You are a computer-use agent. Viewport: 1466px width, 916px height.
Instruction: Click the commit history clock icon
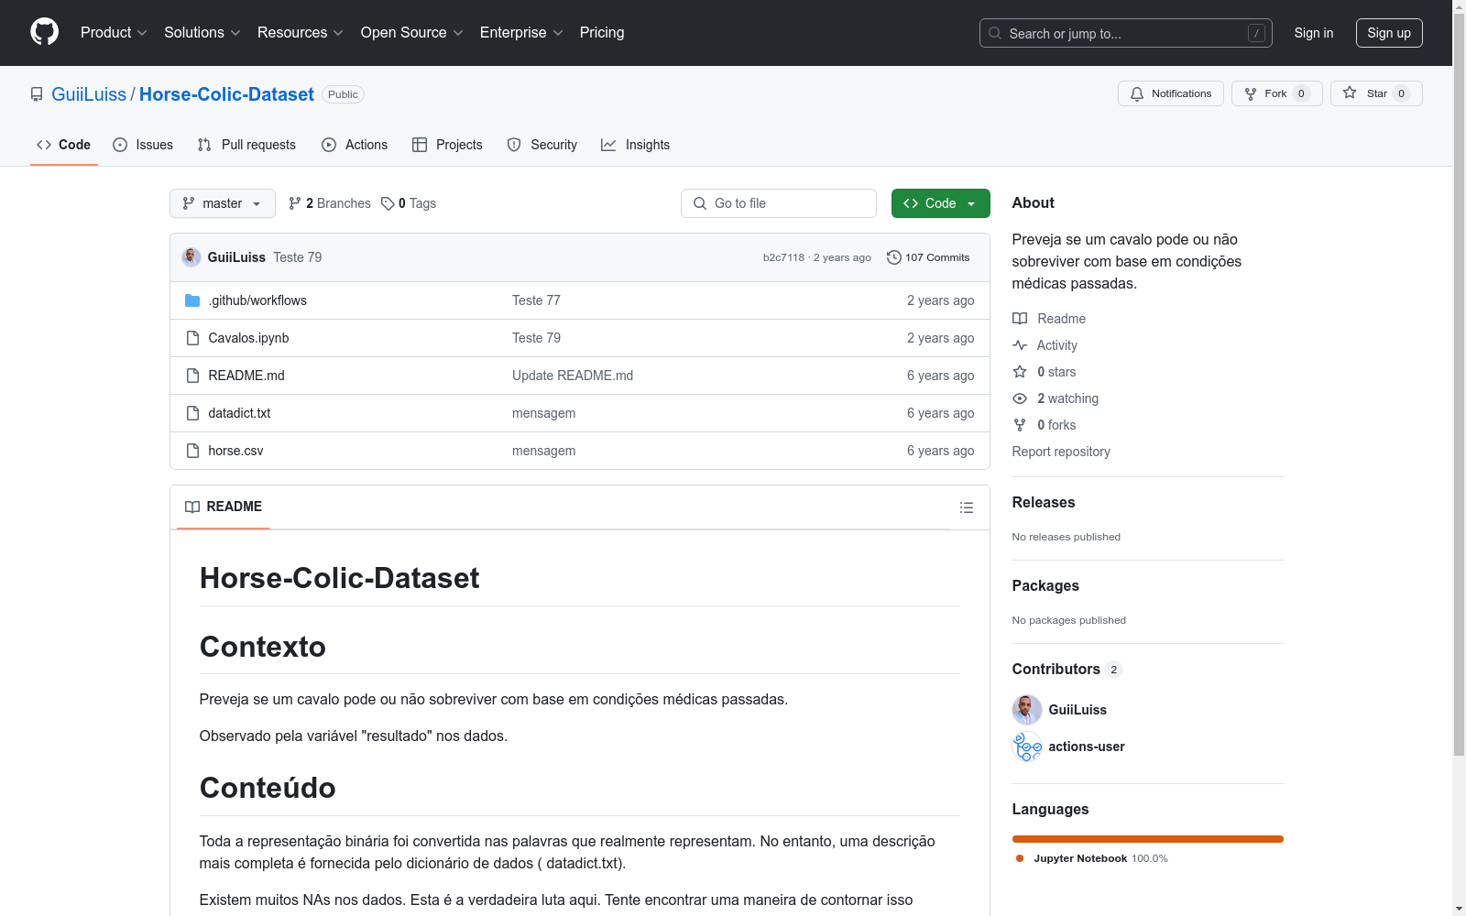[x=894, y=257]
